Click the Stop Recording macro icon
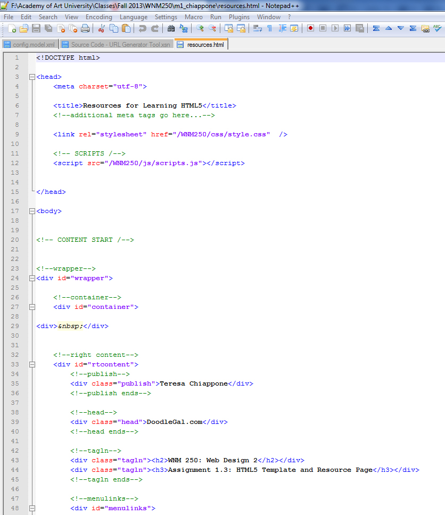Image resolution: width=445 pixels, height=515 pixels. [x=323, y=29]
